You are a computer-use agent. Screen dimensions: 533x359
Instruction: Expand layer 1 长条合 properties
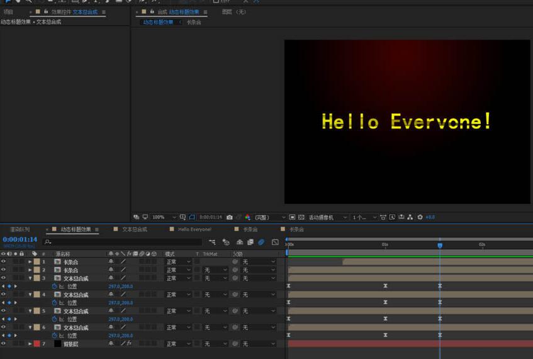click(30, 261)
